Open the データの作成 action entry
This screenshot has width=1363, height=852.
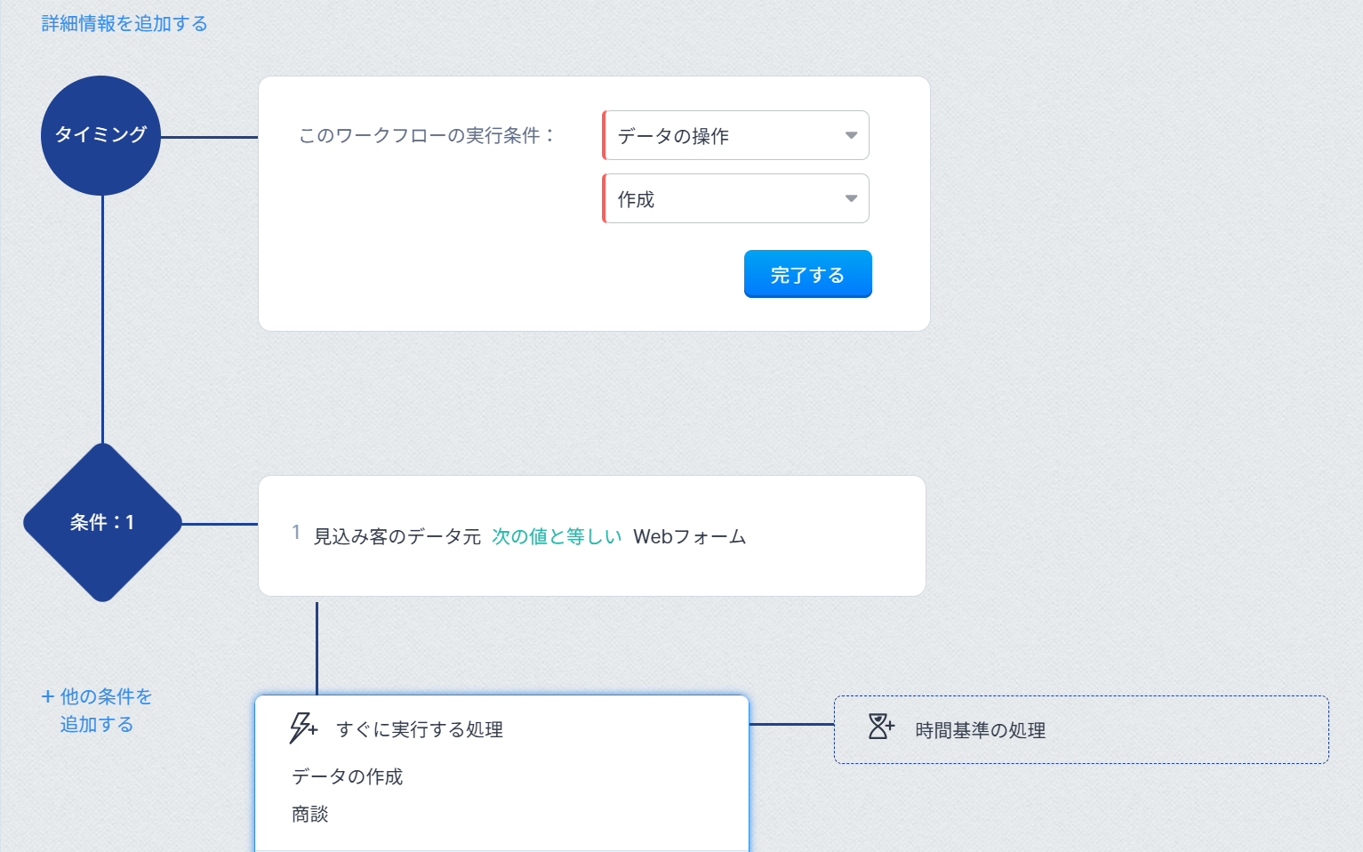click(x=347, y=776)
